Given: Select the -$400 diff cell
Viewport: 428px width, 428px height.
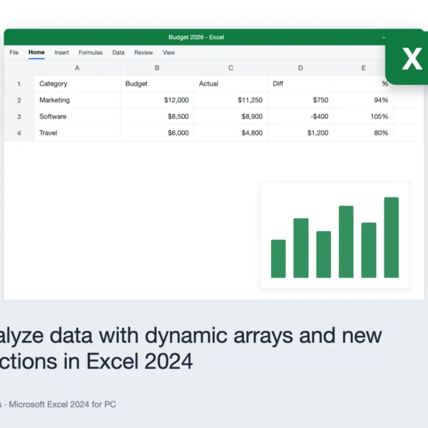Looking at the screenshot, I should click(300, 116).
